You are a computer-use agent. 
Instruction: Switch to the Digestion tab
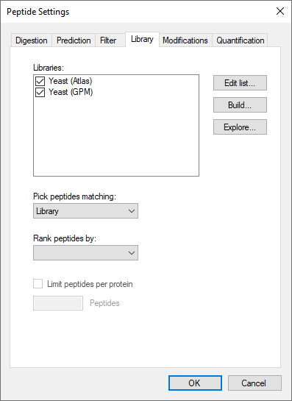[x=31, y=40]
